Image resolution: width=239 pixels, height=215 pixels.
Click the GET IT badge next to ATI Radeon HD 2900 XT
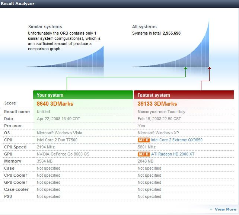click(x=144, y=154)
